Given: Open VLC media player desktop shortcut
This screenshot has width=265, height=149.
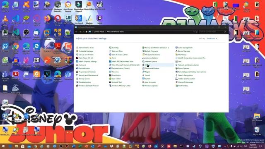Looking at the screenshot, I should tap(5, 20).
